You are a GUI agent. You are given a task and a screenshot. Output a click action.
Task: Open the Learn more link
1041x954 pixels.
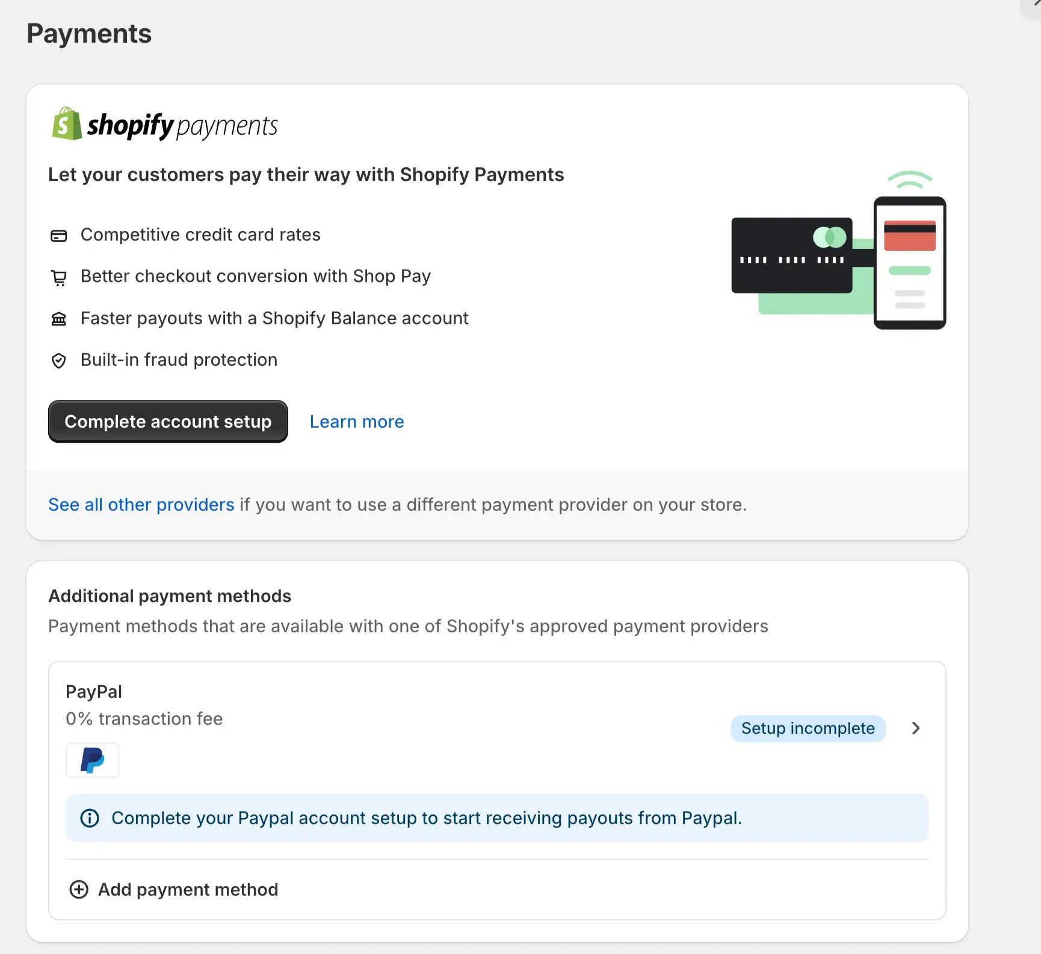tap(357, 422)
